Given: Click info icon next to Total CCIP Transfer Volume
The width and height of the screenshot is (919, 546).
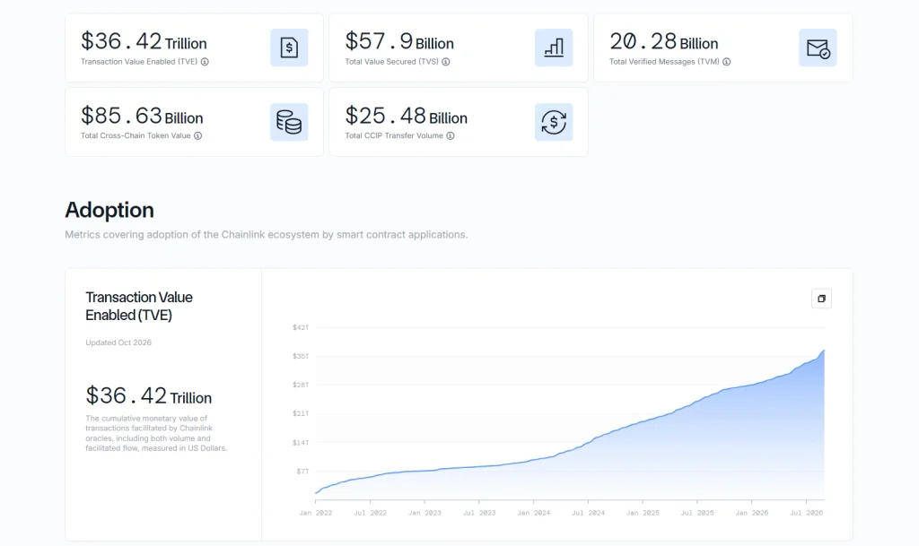Looking at the screenshot, I should (451, 135).
